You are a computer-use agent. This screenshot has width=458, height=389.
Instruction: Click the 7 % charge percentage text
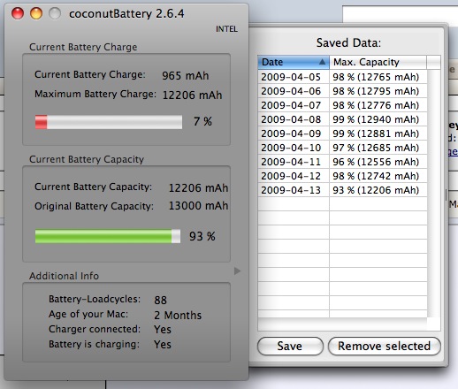(x=202, y=121)
